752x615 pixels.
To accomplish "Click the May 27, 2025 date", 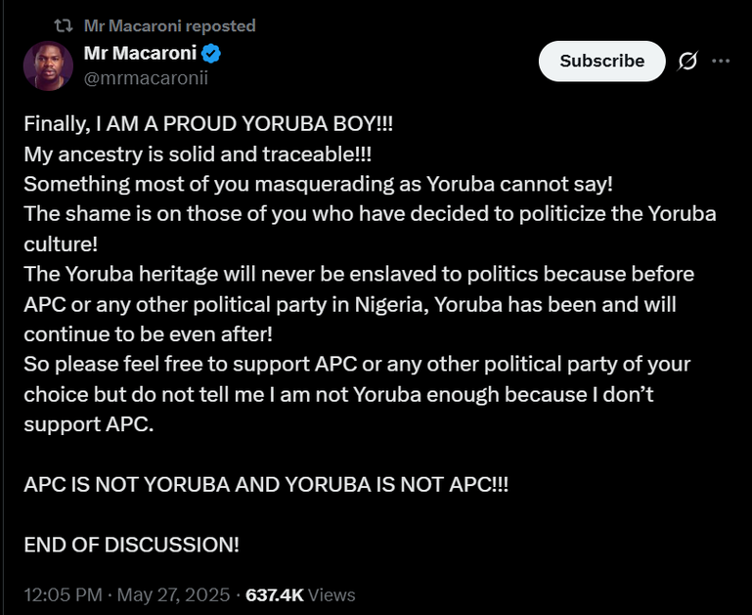I will (x=174, y=594).
